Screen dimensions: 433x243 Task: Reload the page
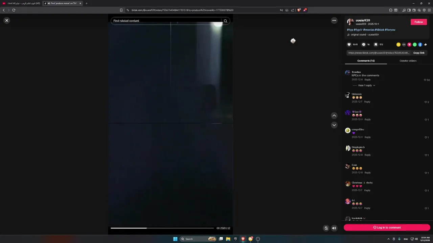tap(14, 10)
